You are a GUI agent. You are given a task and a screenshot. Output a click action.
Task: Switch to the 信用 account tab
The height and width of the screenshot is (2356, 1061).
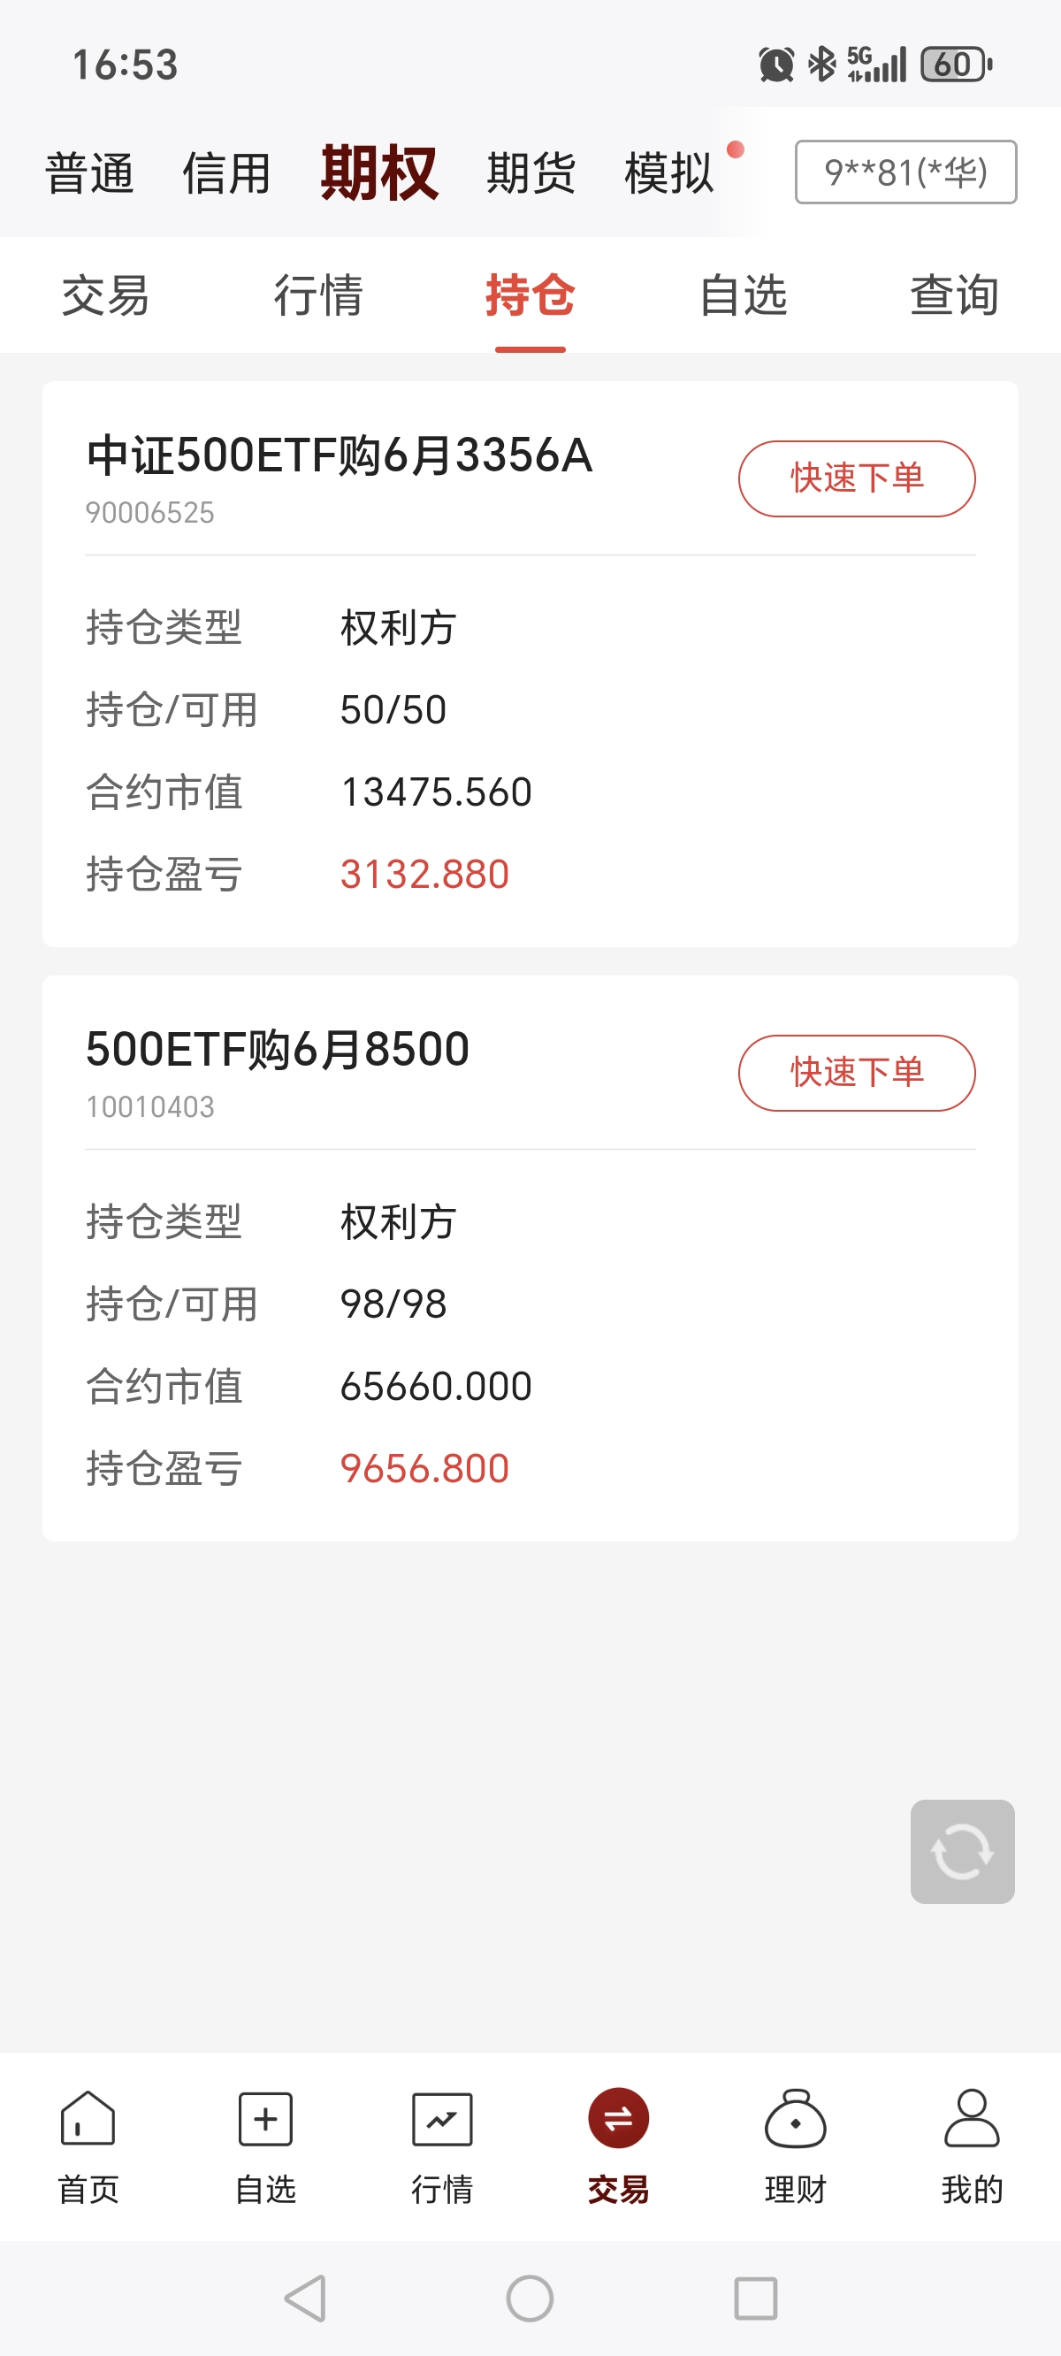(227, 172)
